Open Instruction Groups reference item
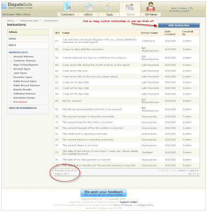 coord(24,98)
